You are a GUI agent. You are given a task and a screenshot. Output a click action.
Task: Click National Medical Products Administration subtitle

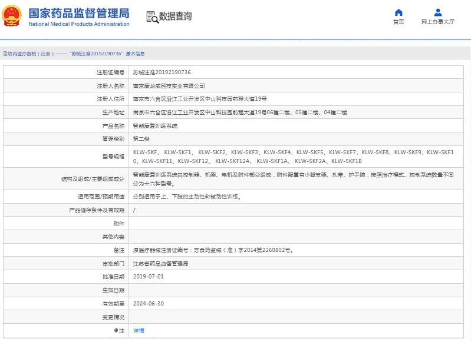click(x=79, y=24)
